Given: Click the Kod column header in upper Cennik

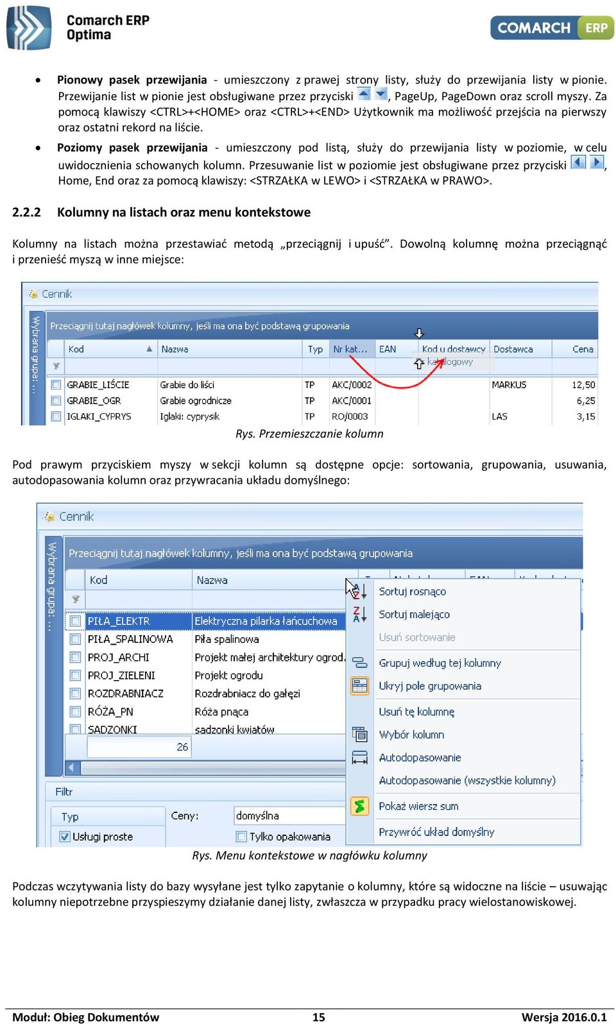Looking at the screenshot, I should (111, 349).
